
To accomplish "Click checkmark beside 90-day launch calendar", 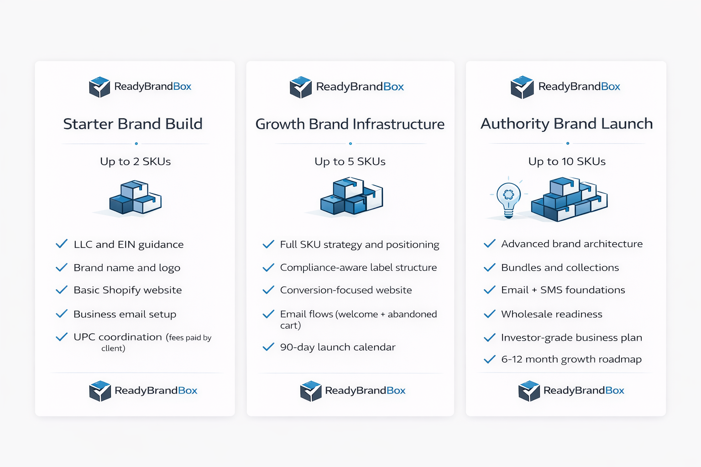I will (x=268, y=347).
